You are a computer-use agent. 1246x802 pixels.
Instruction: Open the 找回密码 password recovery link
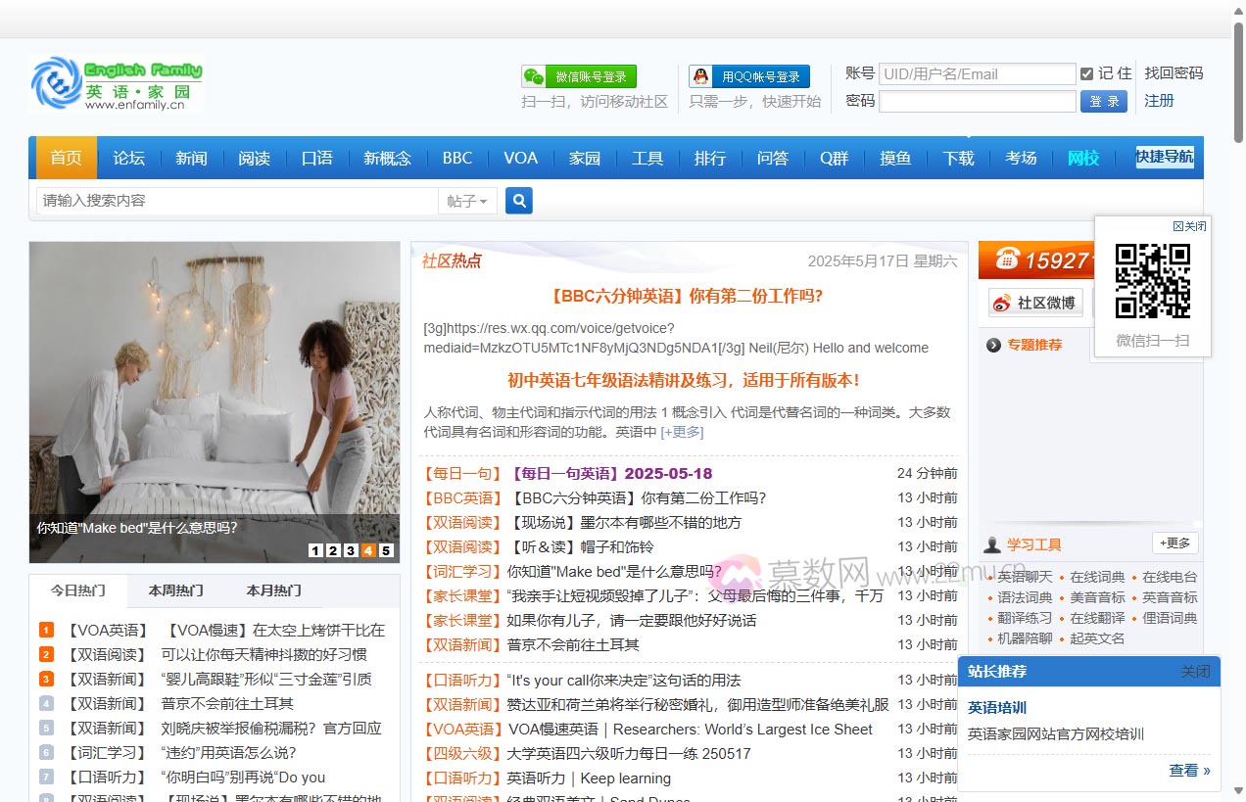click(1174, 73)
